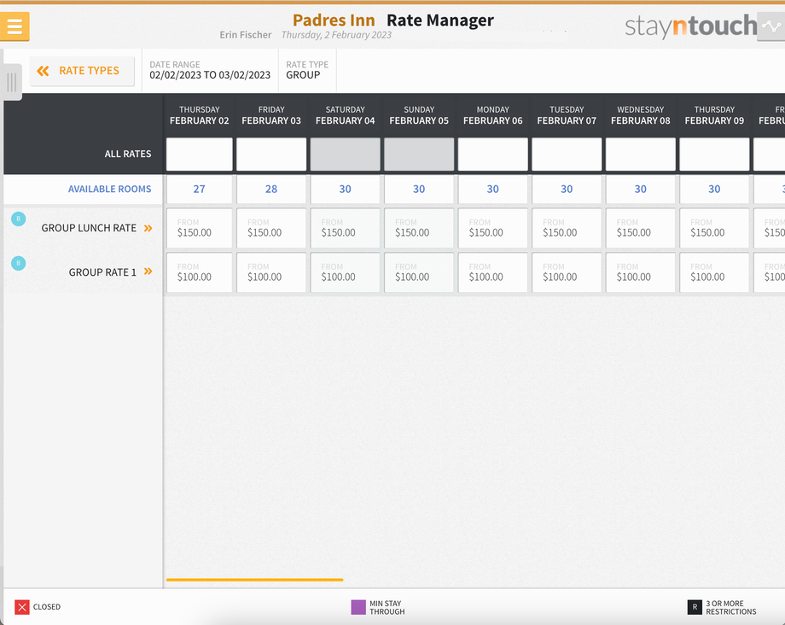Open the Date Range filter
The height and width of the screenshot is (625, 785).
(x=210, y=70)
